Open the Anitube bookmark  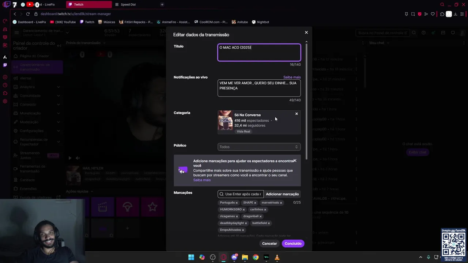(x=239, y=22)
